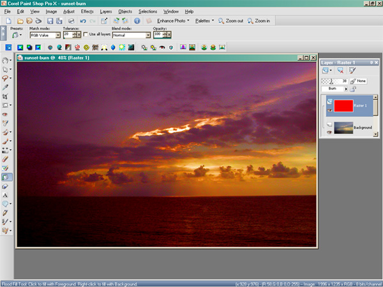383x287 pixels.
Task: Open the File menu
Action: click(x=7, y=11)
